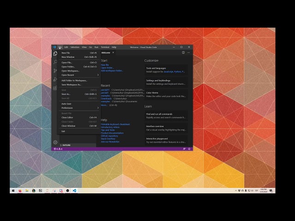This screenshot has height=221, width=295.
Task: Open the Introductory videos link
Action: pos(110,127)
